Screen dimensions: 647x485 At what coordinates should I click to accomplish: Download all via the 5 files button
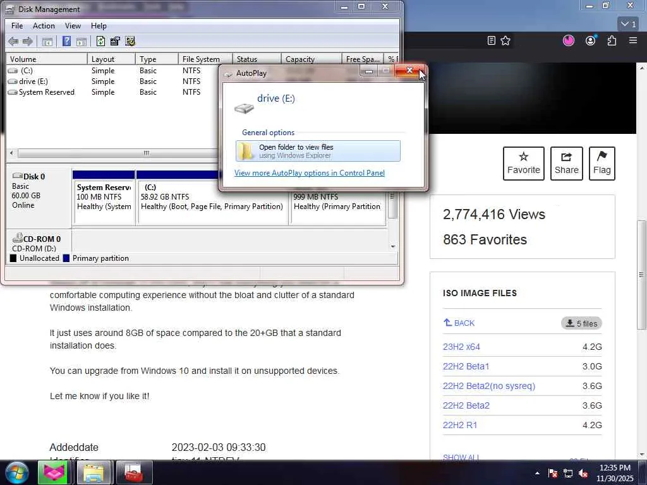[581, 323]
